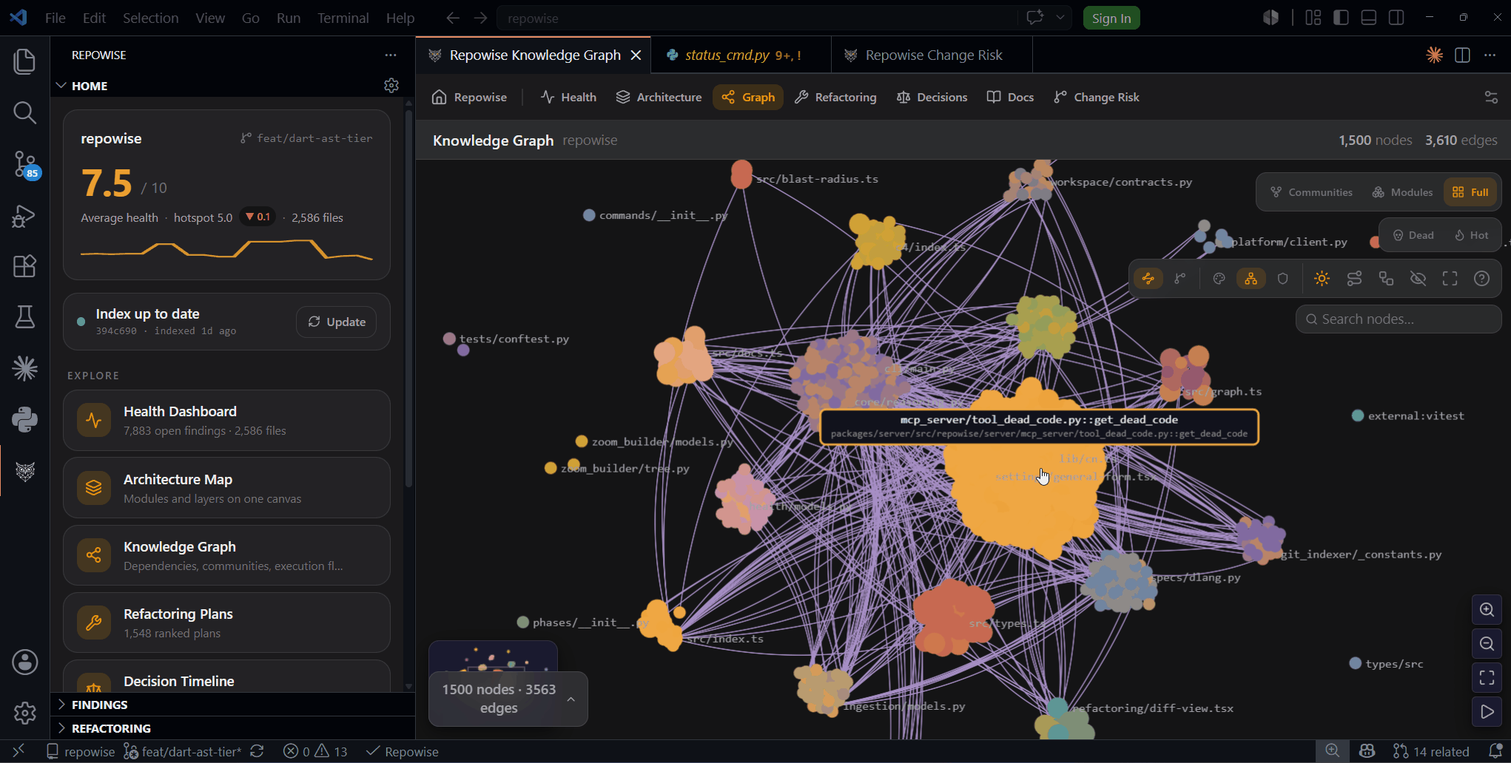Viewport: 1511px width, 763px height.
Task: Open editor more actions ellipsis
Action: [x=1490, y=55]
